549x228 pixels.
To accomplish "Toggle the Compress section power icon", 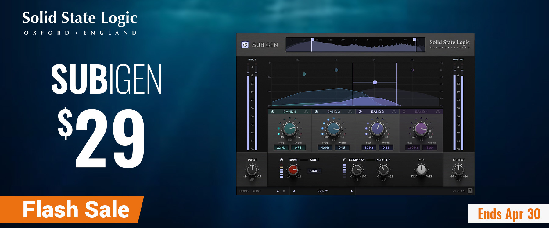I will click(345, 160).
